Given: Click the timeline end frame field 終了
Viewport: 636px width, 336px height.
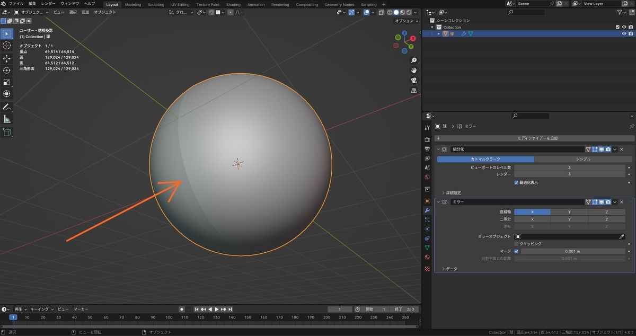Looking at the screenshot, I should coord(405,309).
